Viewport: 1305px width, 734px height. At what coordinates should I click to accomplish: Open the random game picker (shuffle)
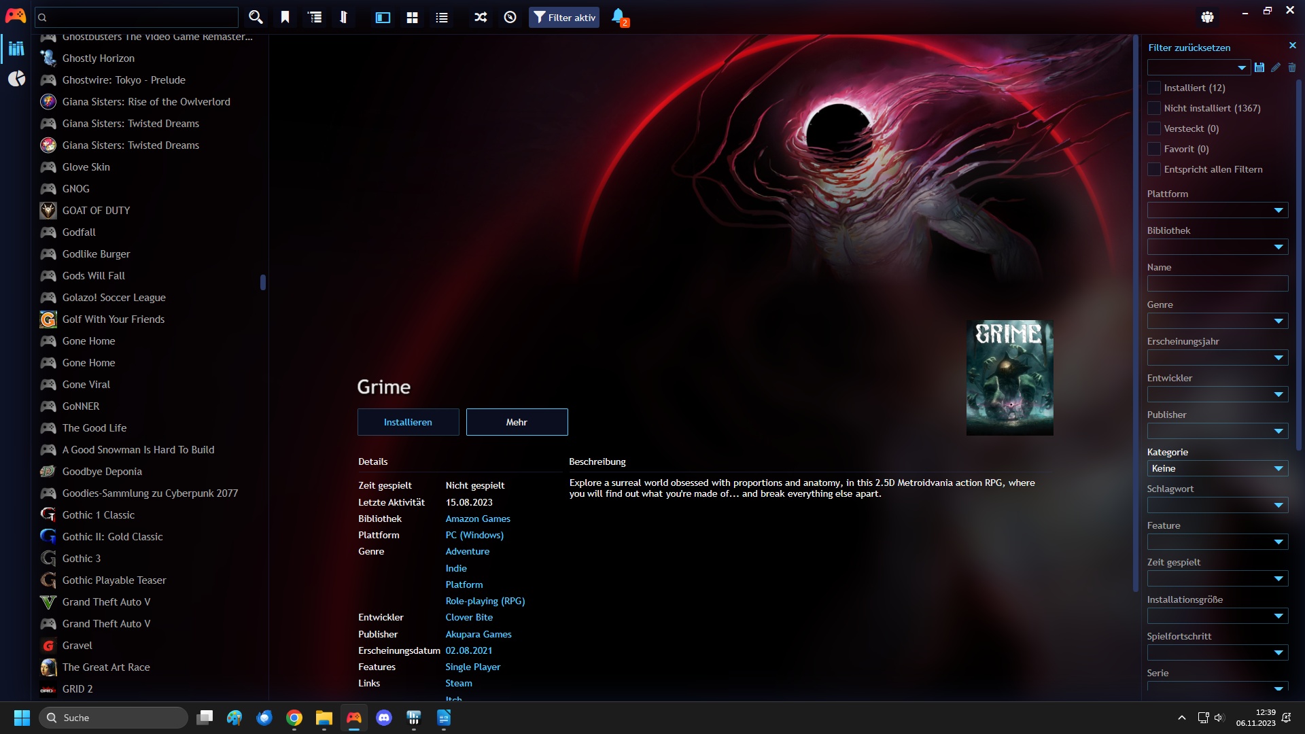[480, 17]
